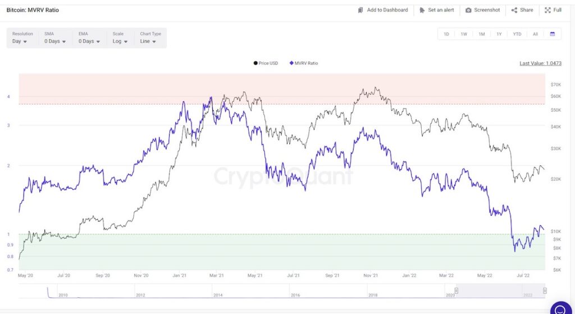Open the calendar date picker icon
The height and width of the screenshot is (314, 575).
pos(553,34)
